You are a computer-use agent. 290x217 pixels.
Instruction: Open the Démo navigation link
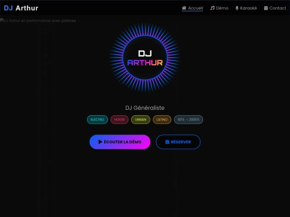coord(219,8)
